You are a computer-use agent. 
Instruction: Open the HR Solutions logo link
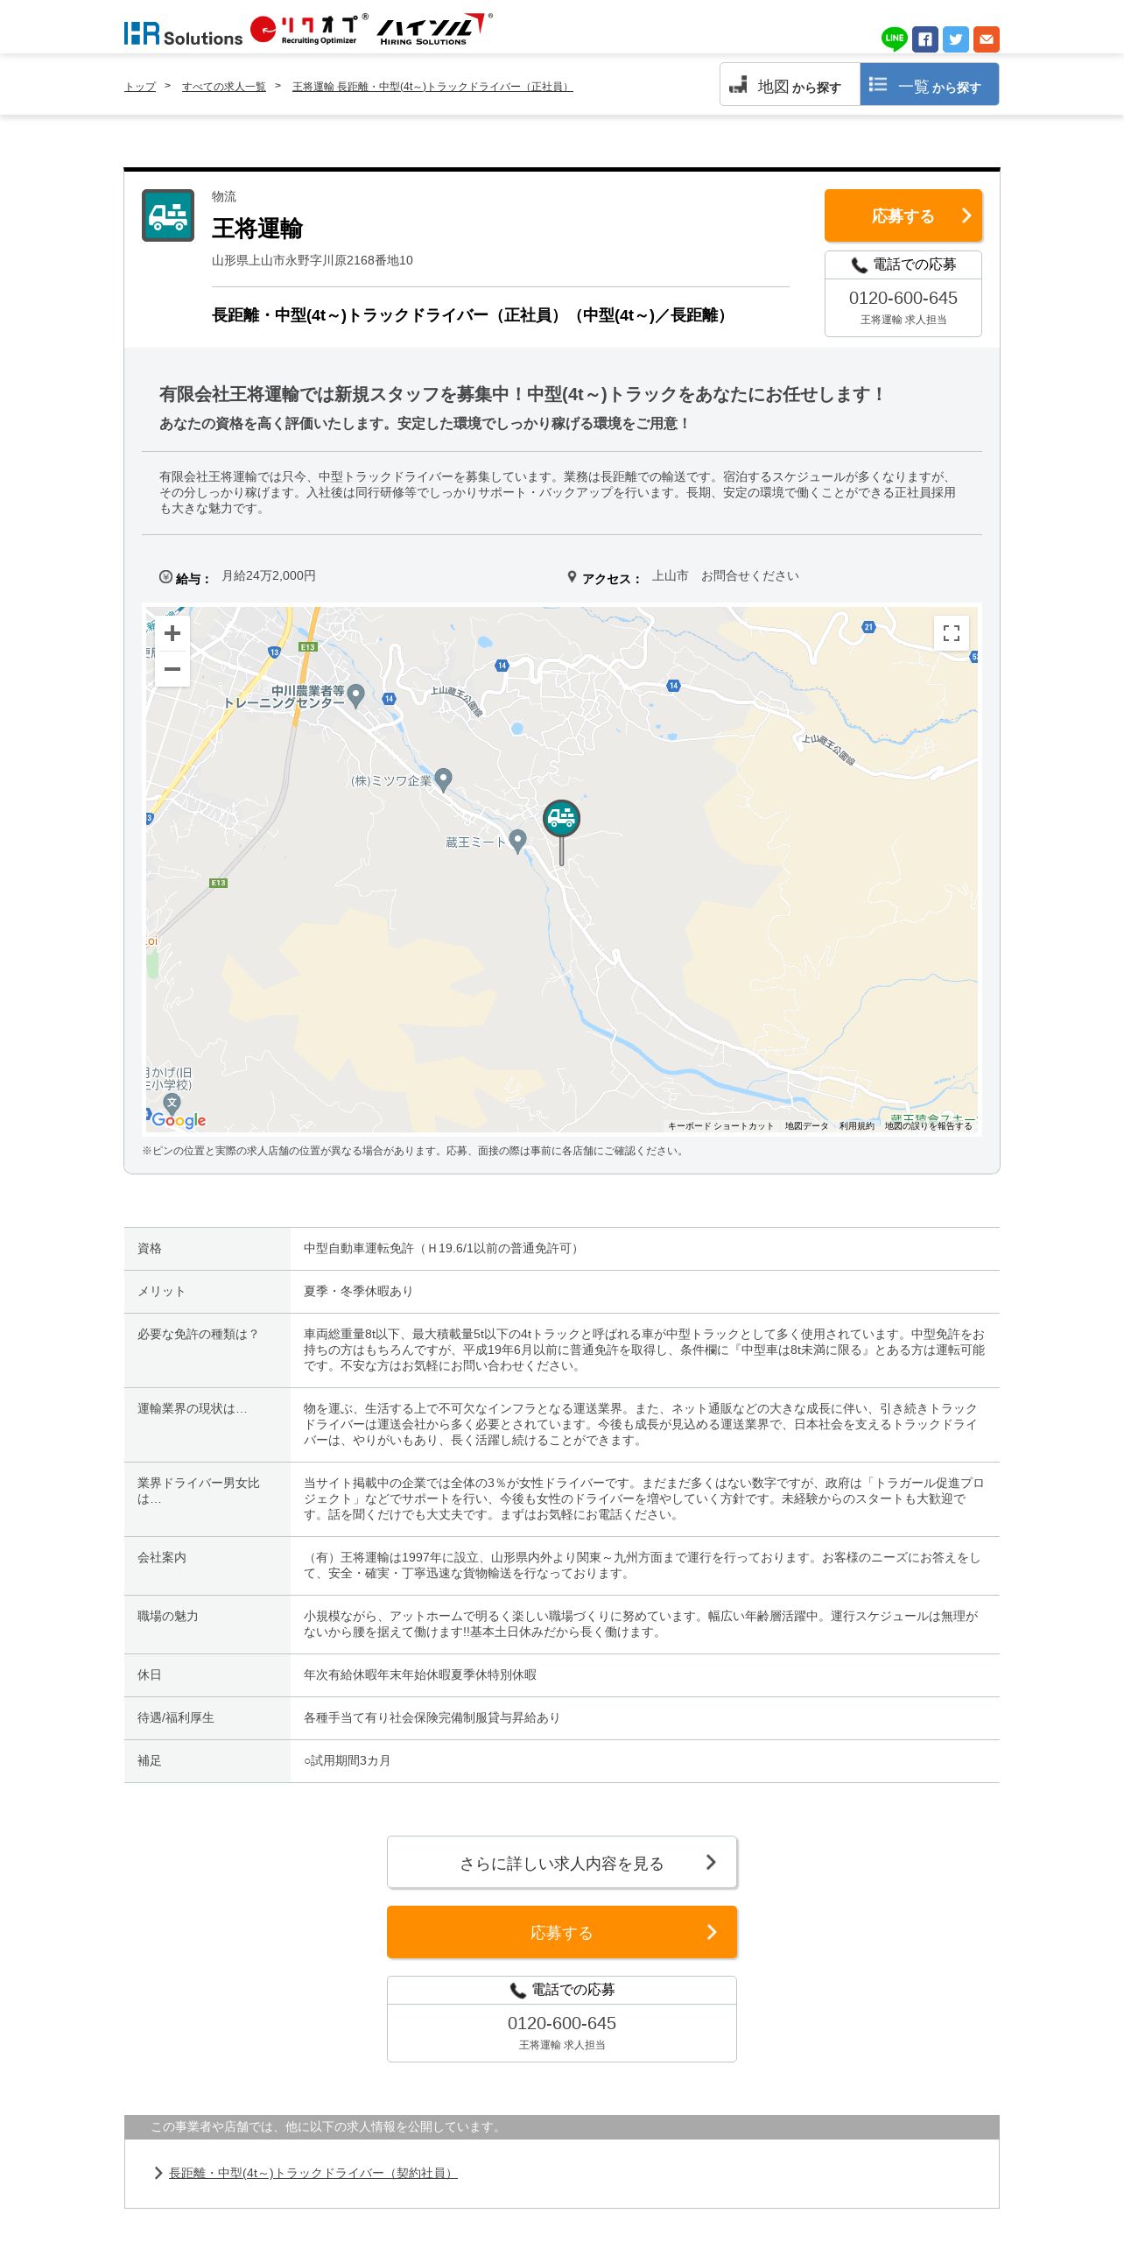[183, 33]
